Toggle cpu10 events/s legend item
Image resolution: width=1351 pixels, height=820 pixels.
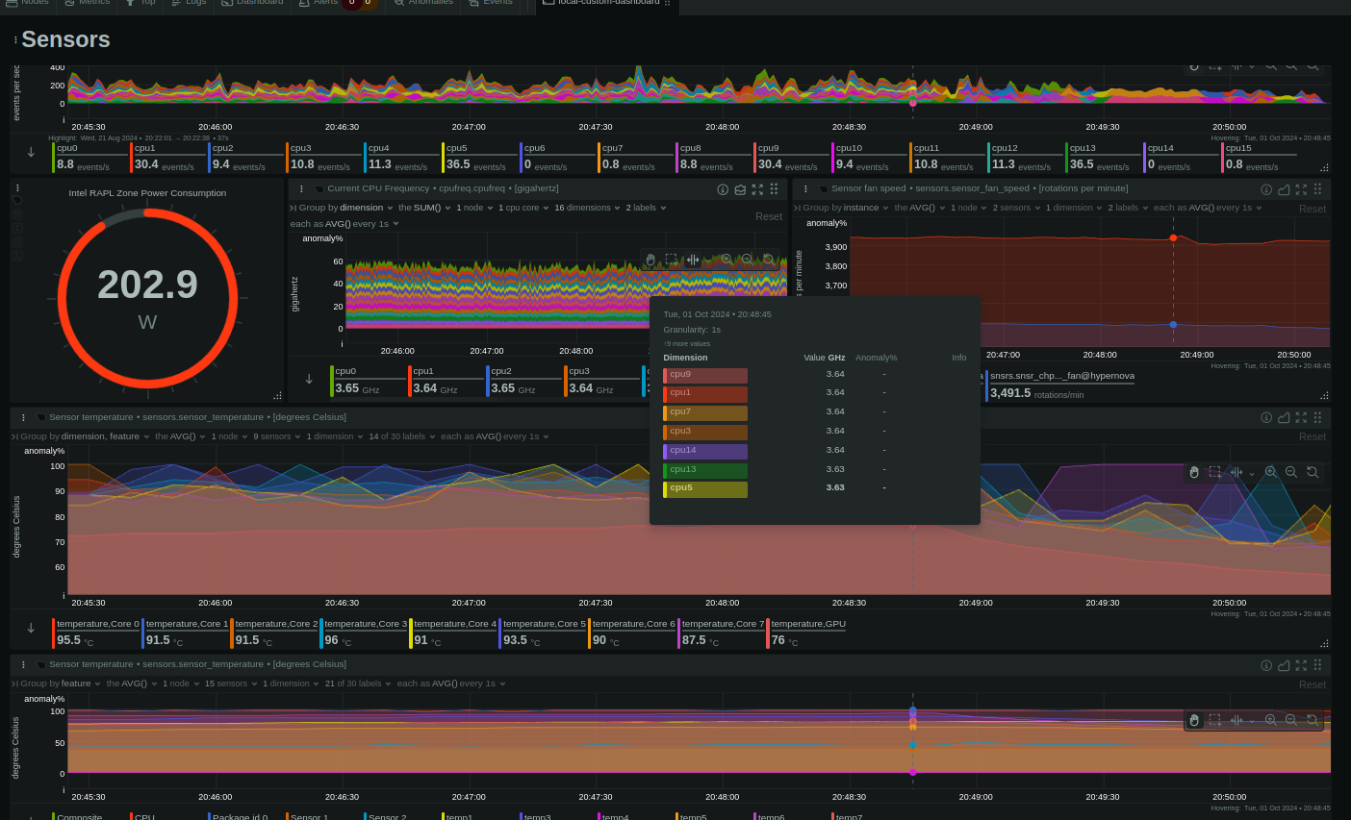coord(869,157)
